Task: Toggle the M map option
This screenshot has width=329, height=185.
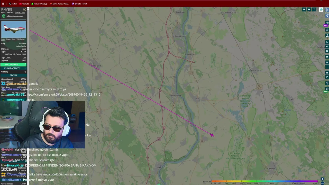Action: click(327, 57)
